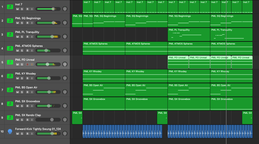Disable record on PML PD Unreal track
259x144 pixels.
(x=27, y=64)
